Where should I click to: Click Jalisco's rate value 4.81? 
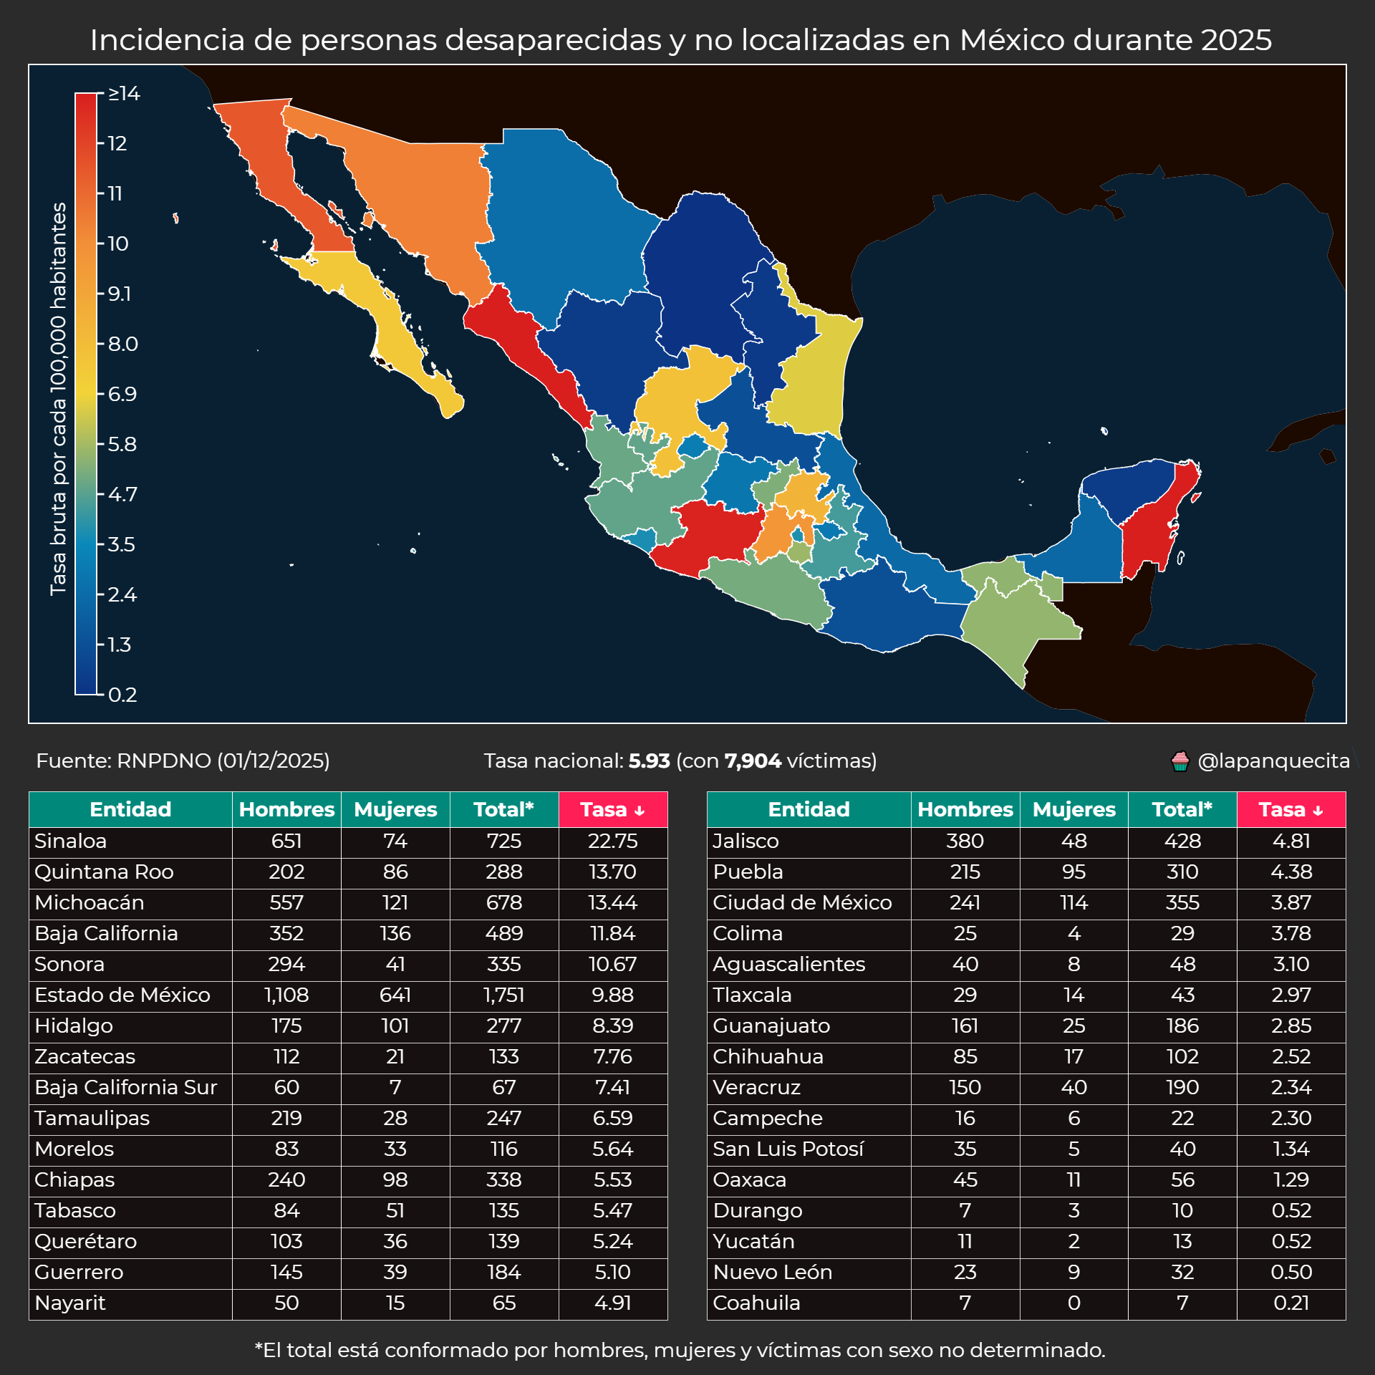coord(1291,841)
